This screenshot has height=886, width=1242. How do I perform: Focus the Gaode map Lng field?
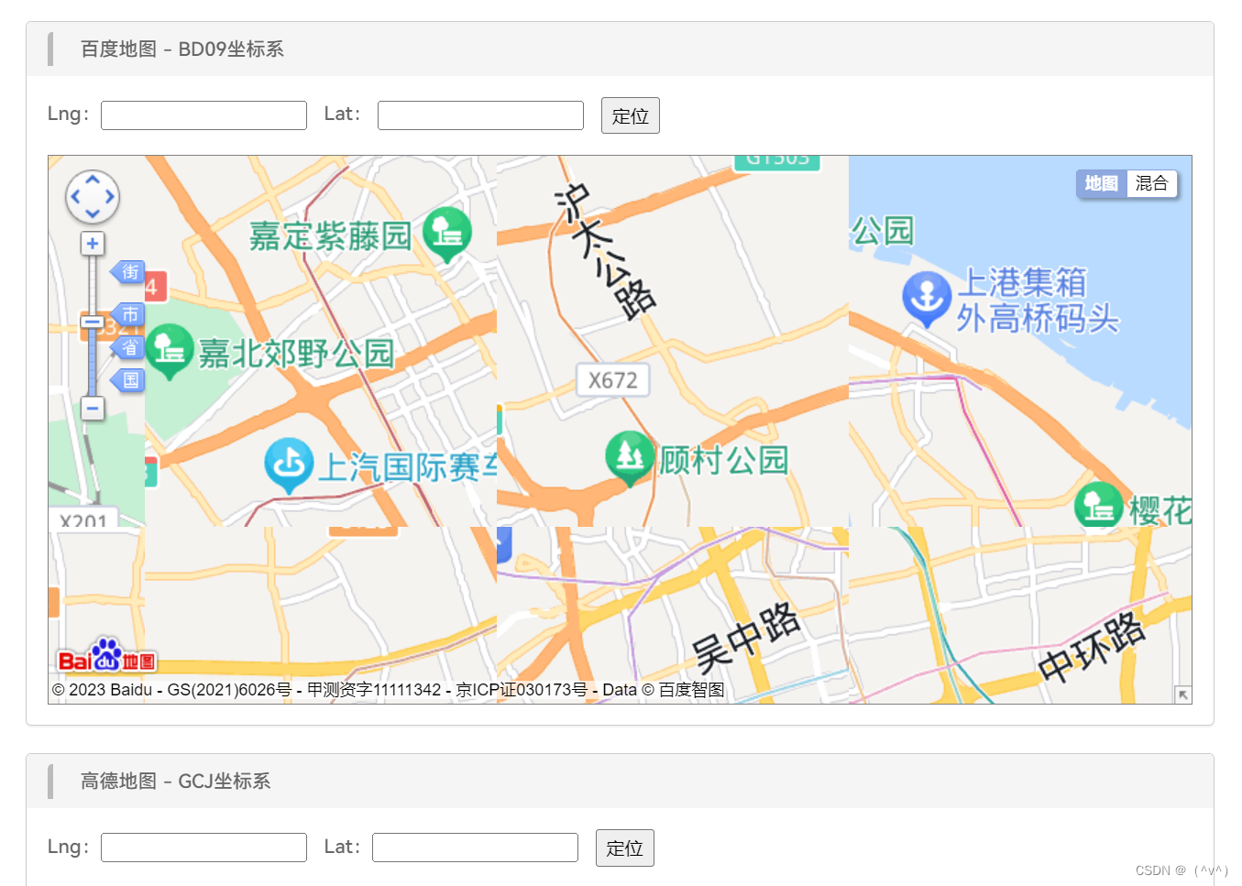203,848
